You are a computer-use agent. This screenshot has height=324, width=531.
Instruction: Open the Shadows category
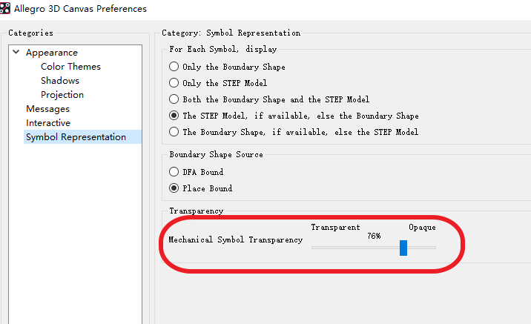[x=60, y=81]
